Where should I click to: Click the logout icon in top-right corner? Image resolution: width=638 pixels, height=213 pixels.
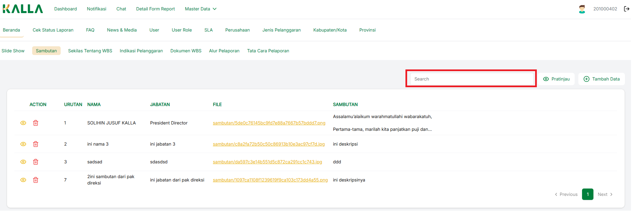click(x=626, y=9)
